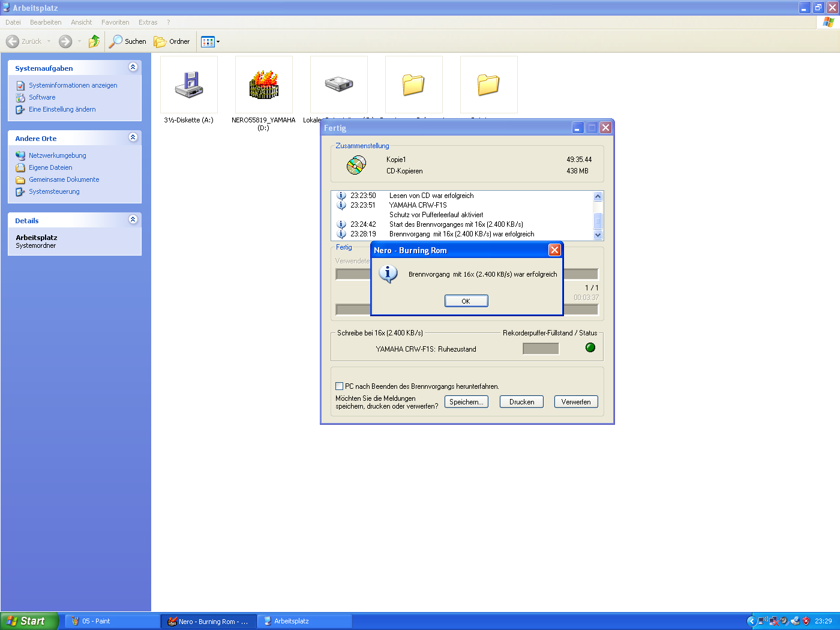Viewport: 840px width, 630px height.
Task: Click the Suchen search toolbar button
Action: [x=127, y=41]
